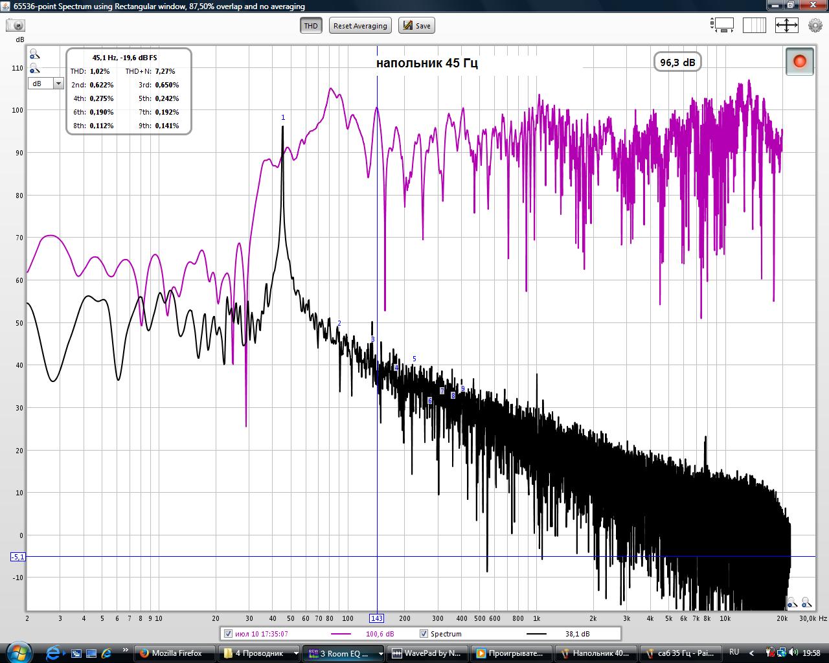Click the camera capture icon
This screenshot has height=663, width=829.
(x=16, y=25)
